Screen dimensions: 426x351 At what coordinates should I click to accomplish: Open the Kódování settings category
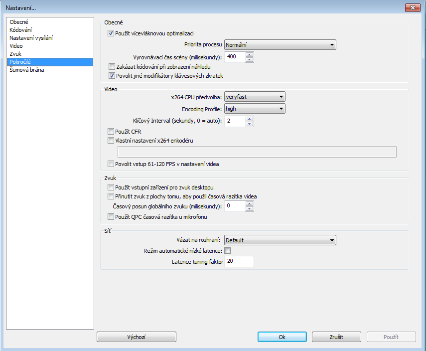[50, 30]
